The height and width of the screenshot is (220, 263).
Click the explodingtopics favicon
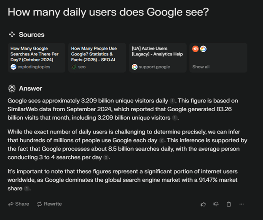click(13, 67)
